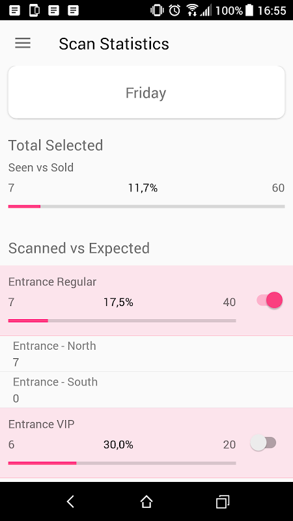Open the hamburger navigation menu

[23, 43]
